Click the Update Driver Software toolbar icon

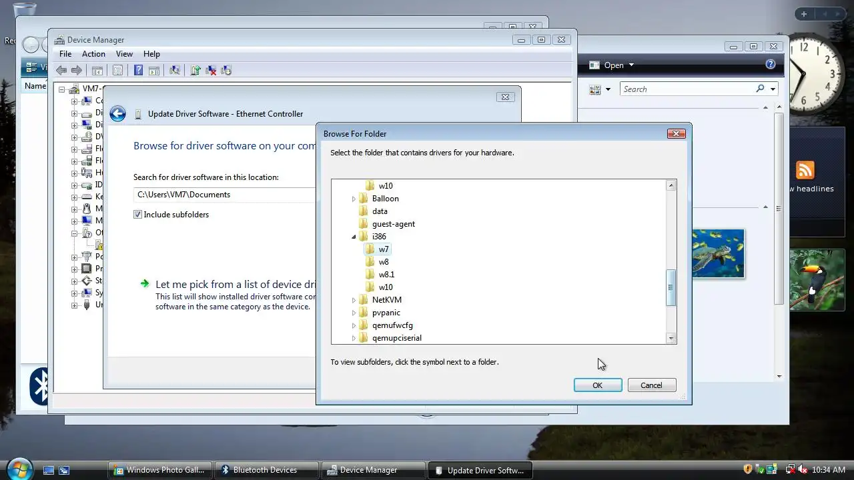pos(195,70)
